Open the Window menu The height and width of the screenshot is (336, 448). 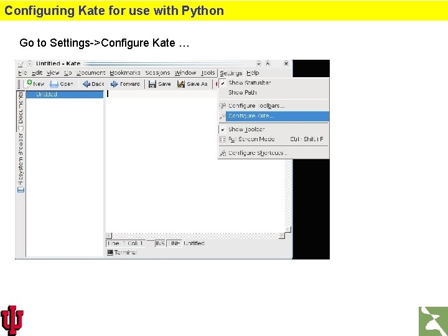pyautogui.click(x=185, y=73)
